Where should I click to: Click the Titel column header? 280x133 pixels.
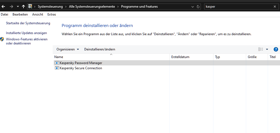point(274,57)
